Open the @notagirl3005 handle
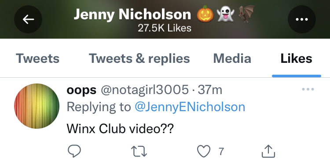 (x=145, y=90)
